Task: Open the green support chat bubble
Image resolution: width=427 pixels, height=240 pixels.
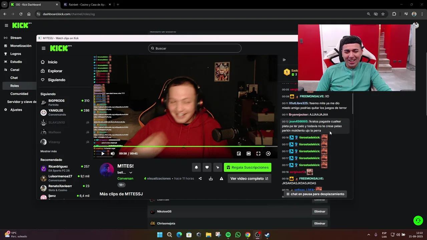Action: pyautogui.click(x=418, y=221)
